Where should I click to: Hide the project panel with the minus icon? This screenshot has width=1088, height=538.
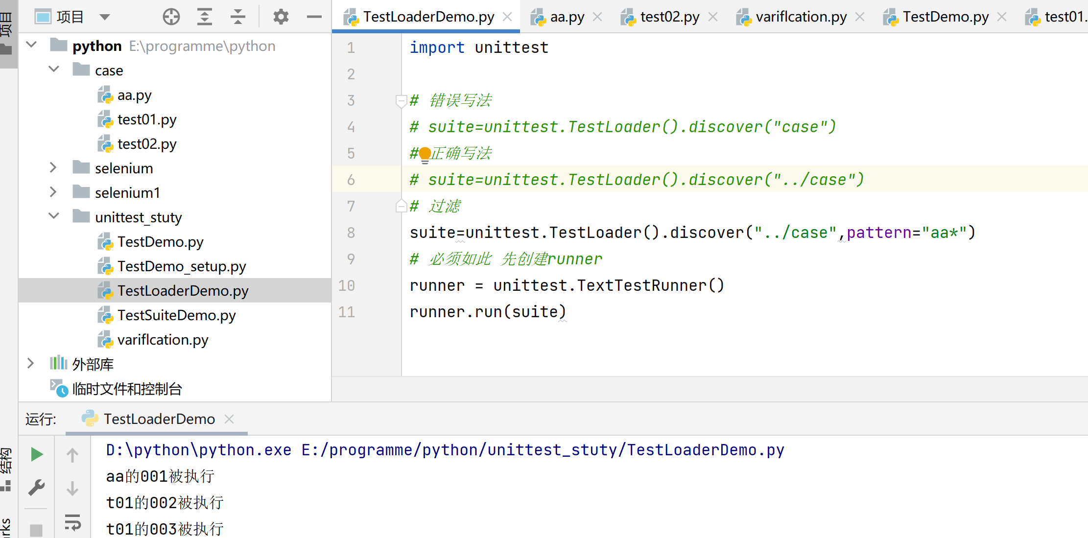coord(314,17)
